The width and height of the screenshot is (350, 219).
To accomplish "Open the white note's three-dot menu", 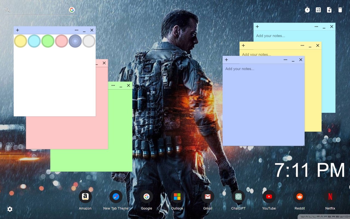I will 77,30.
